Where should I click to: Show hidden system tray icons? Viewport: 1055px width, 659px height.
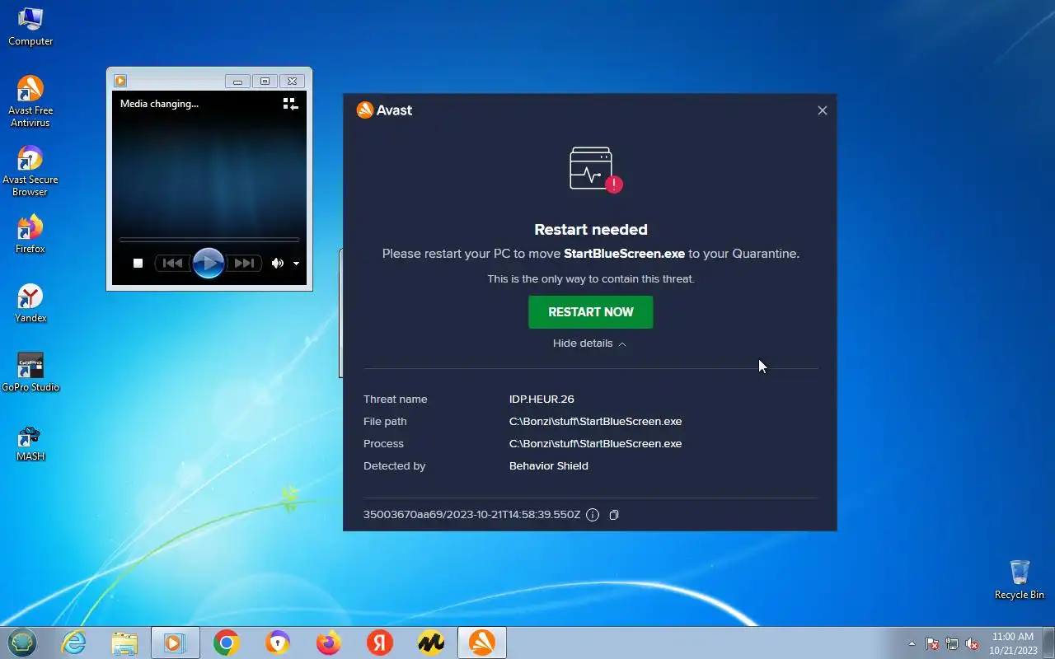[912, 644]
